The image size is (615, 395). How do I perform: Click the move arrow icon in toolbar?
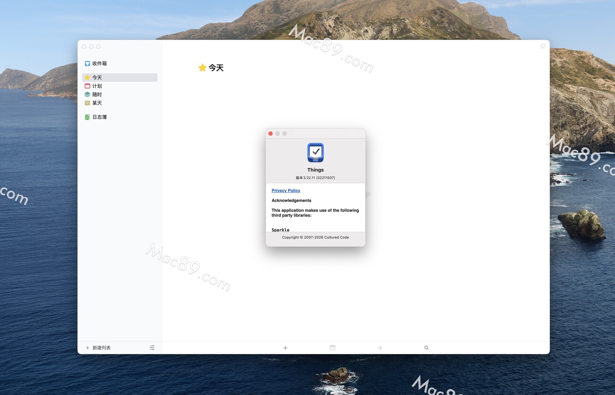pyautogui.click(x=379, y=348)
